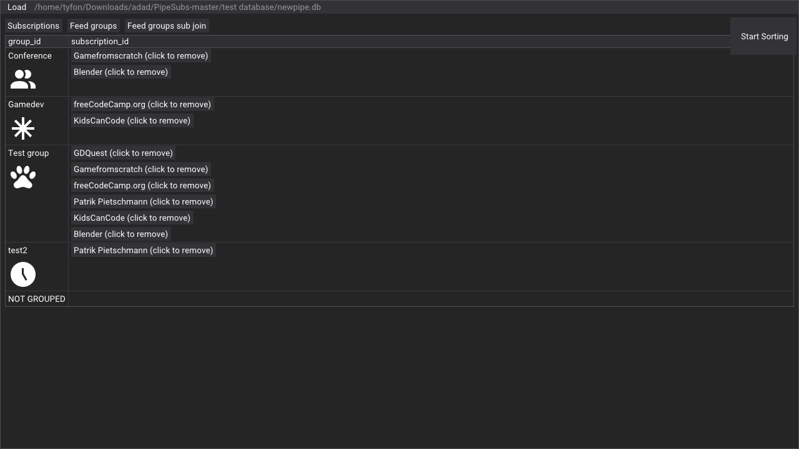Click the newpipe.db file path text

[x=177, y=7]
